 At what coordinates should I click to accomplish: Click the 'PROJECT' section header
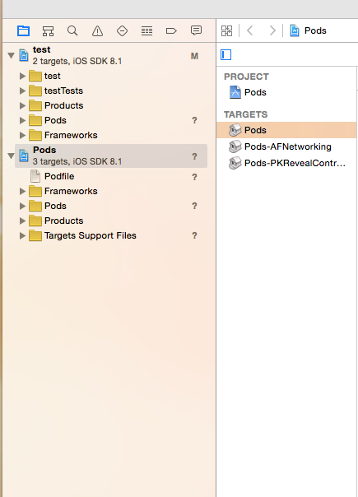point(246,77)
